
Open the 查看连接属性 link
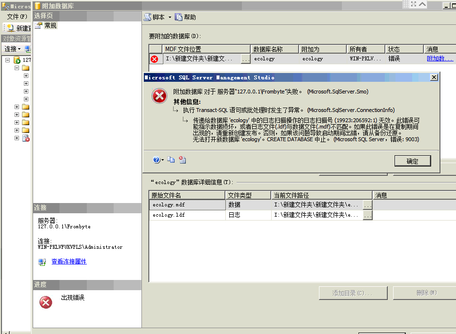click(69, 261)
